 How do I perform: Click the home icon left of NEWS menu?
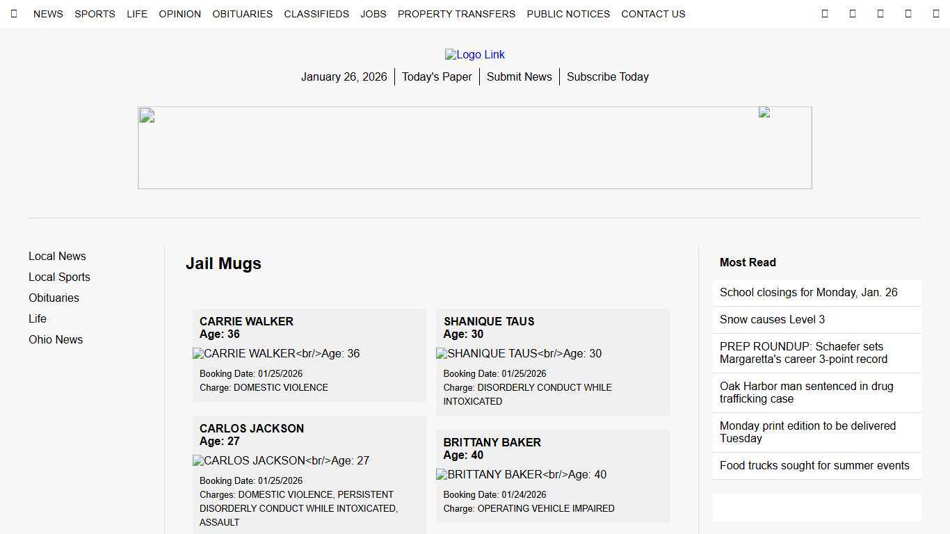click(14, 13)
